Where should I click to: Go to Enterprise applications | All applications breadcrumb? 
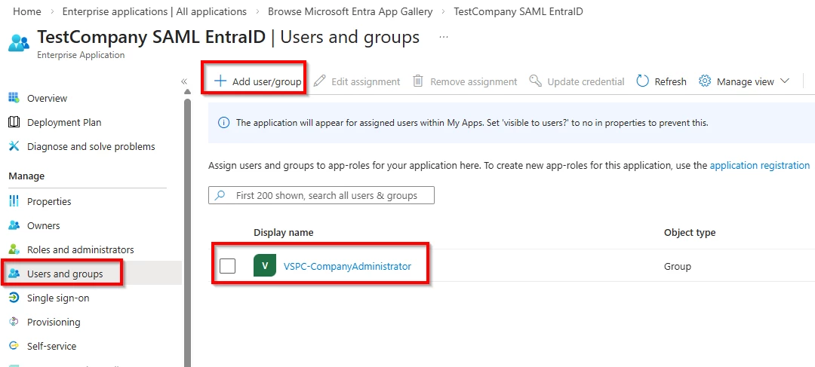pos(155,11)
